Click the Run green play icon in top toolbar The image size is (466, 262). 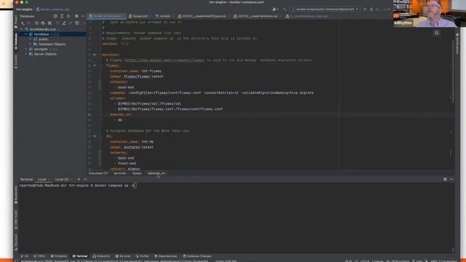point(365,9)
